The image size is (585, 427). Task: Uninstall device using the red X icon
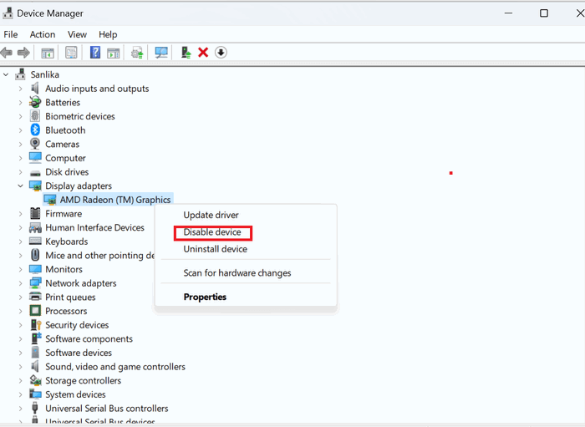click(x=203, y=52)
